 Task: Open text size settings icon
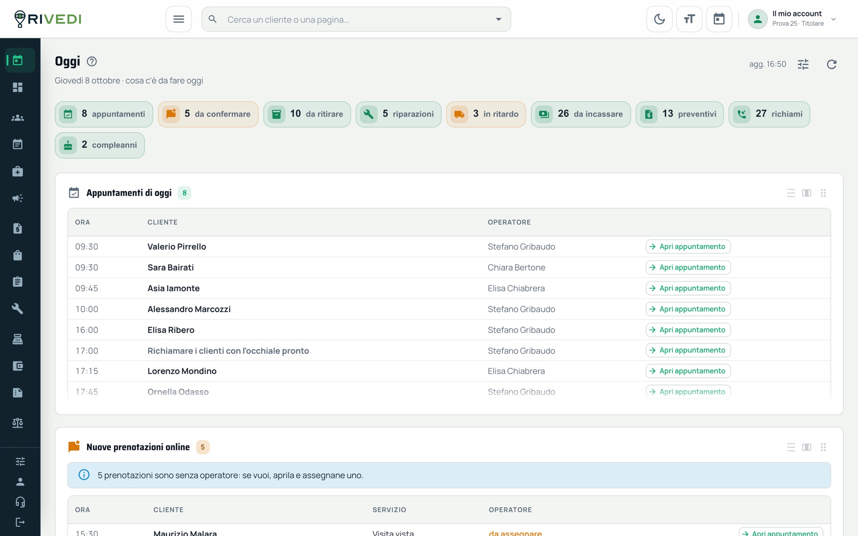[689, 19]
